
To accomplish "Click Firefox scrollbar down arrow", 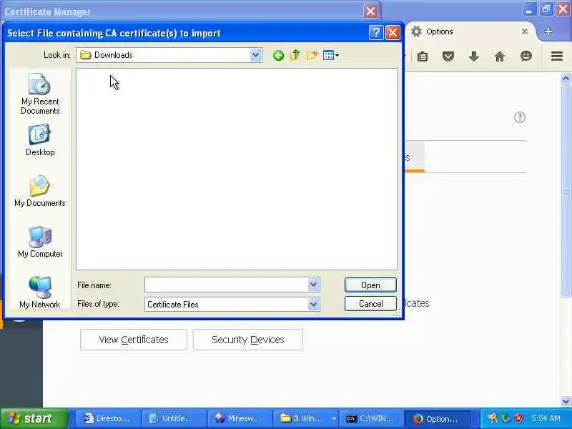I will 566,401.
